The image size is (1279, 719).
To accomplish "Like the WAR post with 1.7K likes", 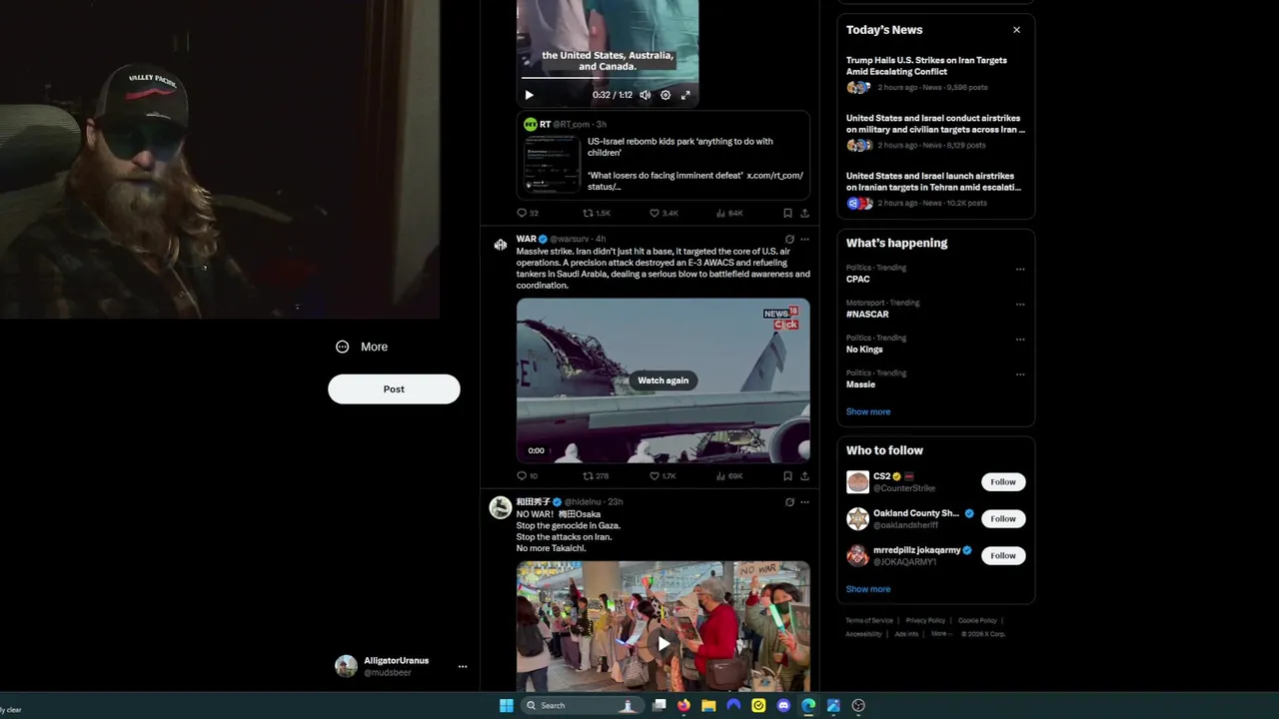I will tap(662, 476).
